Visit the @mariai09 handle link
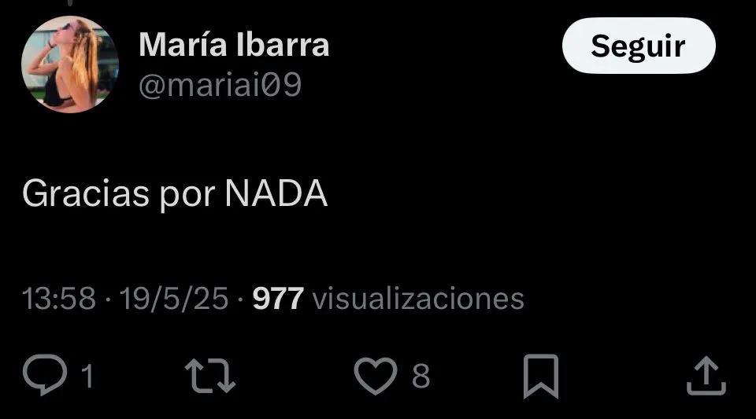 pos(220,84)
